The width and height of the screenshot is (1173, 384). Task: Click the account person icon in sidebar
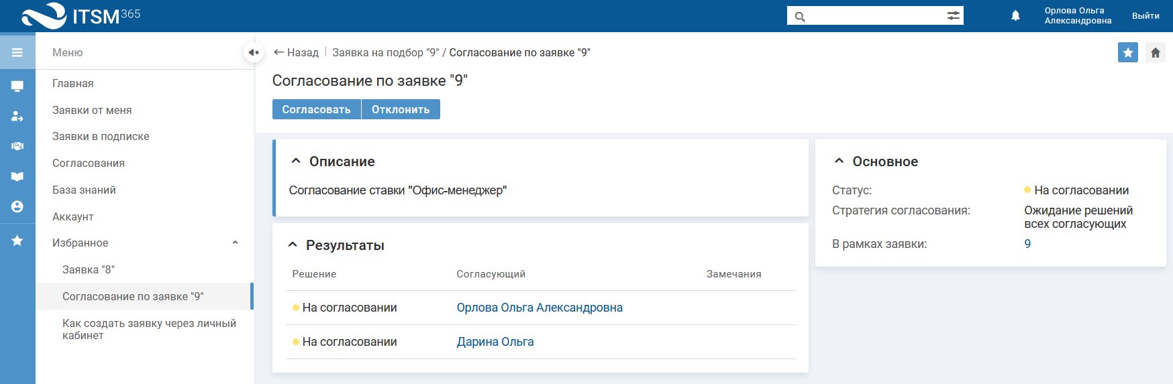point(17,206)
